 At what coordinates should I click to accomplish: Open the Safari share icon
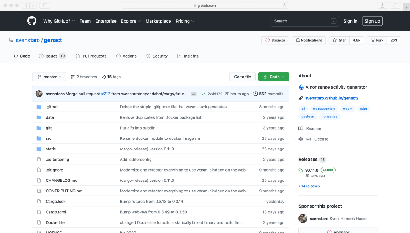pyautogui.click(x=382, y=5)
